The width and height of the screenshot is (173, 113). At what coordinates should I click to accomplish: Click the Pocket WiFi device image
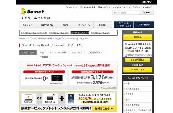point(57,79)
